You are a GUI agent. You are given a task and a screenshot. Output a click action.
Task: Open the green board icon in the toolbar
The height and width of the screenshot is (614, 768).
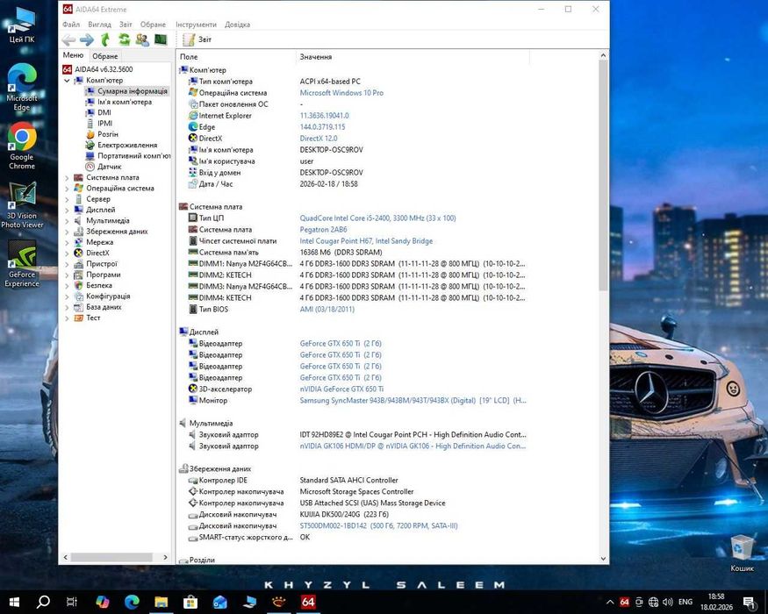(x=161, y=39)
